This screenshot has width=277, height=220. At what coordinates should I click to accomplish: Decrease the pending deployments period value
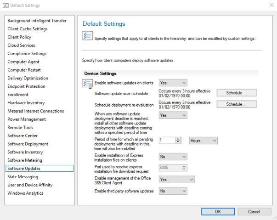point(178,142)
